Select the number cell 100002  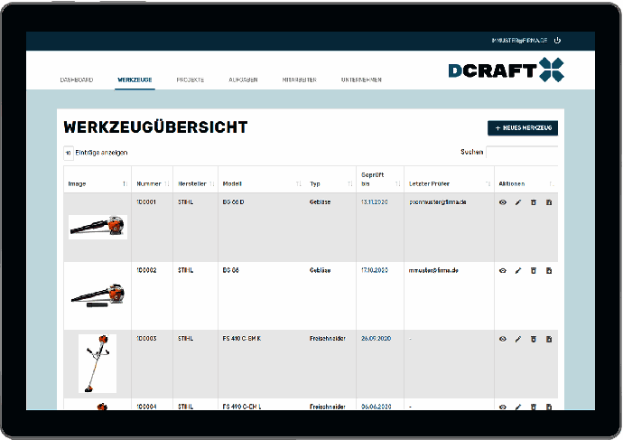(x=146, y=270)
